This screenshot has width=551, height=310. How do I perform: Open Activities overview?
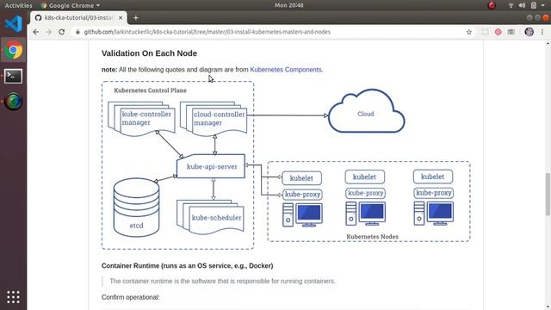18,5
